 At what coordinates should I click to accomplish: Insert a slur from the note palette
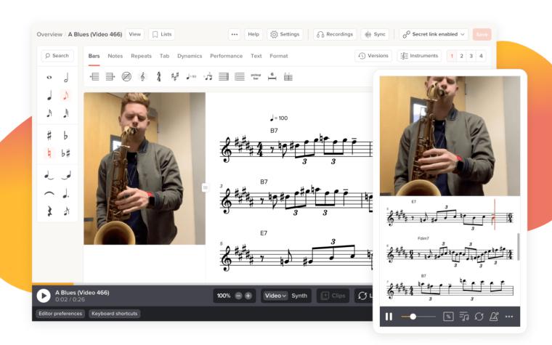(x=49, y=193)
